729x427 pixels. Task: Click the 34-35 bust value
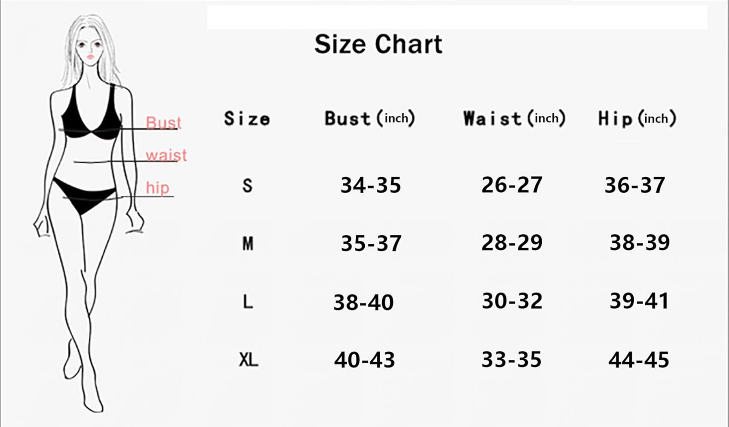coord(371,185)
